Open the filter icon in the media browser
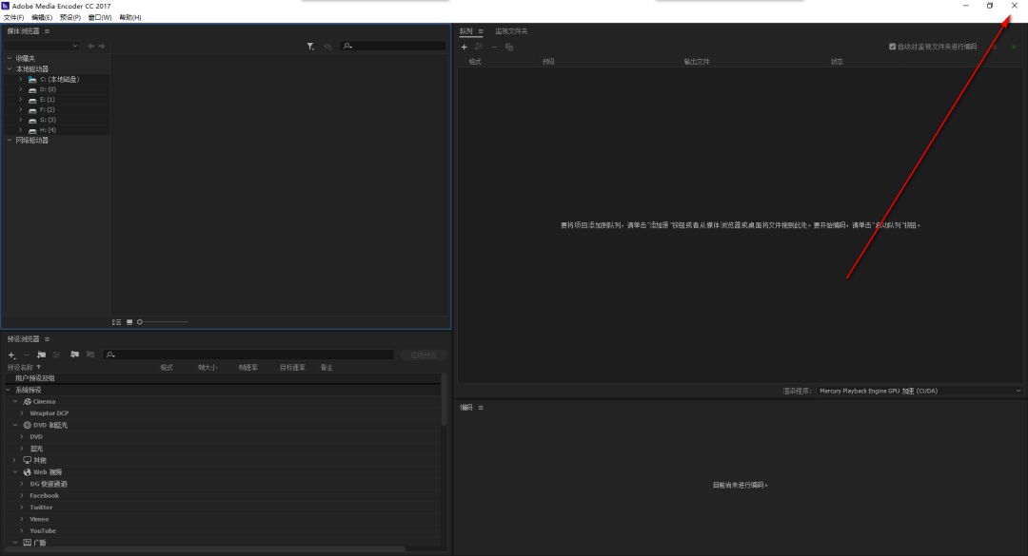1028x556 pixels. 310,45
